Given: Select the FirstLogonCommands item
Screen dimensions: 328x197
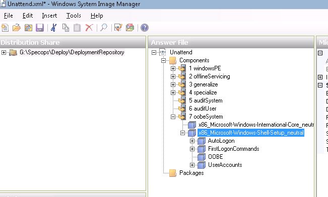Looking at the screenshot, I should (233, 149).
